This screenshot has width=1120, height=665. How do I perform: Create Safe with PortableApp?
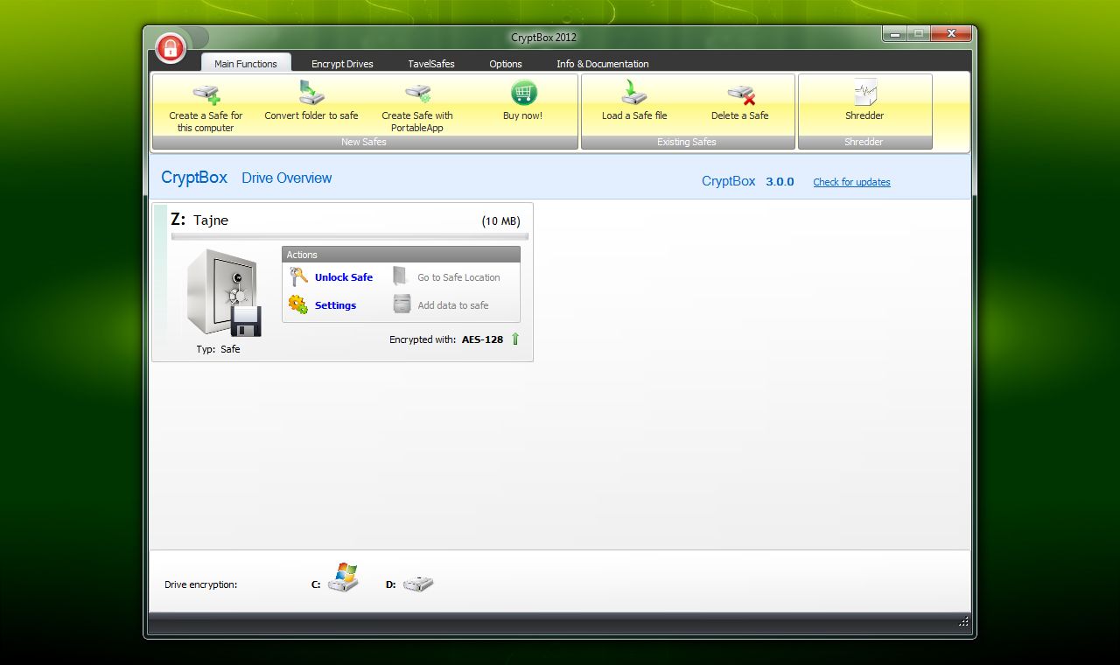pos(417,106)
